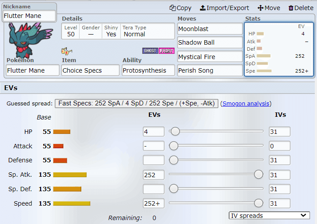Select the Perish Song move slot

[210, 70]
